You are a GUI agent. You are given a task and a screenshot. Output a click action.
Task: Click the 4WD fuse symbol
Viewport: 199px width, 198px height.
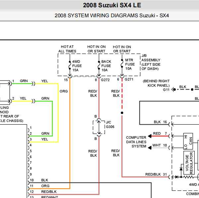(70, 65)
